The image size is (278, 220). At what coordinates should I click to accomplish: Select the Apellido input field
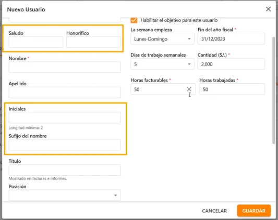pyautogui.click(x=65, y=92)
